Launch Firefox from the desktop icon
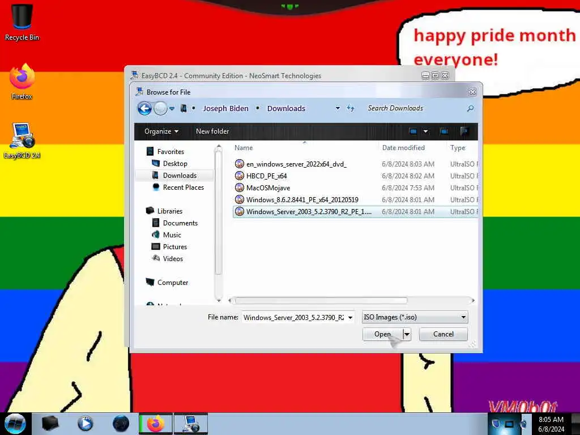 pos(22,82)
